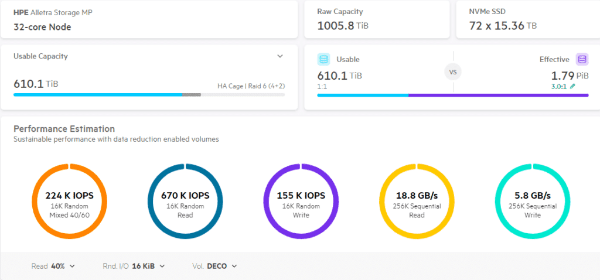Viewport: 600px width, 280px height.
Task: Click the 32-core Node title
Action: click(42, 27)
